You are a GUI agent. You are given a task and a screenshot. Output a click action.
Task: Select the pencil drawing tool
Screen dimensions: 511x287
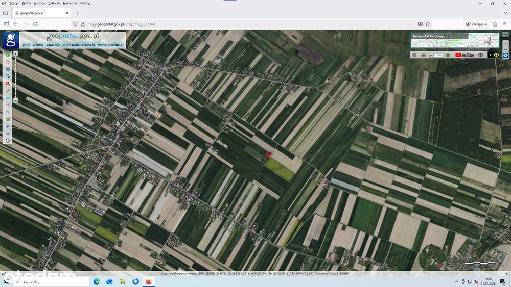coord(8,91)
